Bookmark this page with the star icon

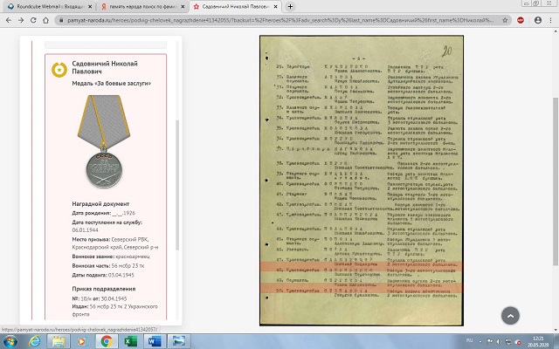click(505, 20)
